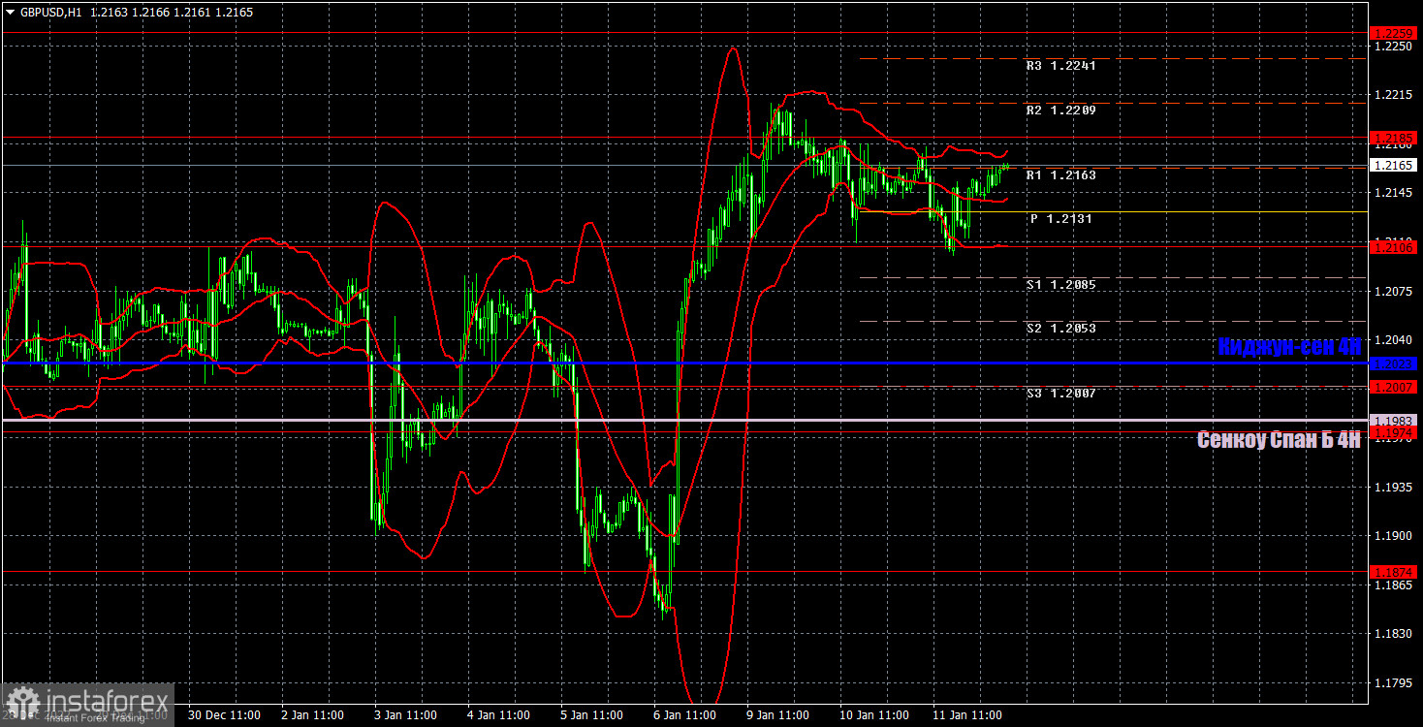Select the S1 1.2085 pivot label
This screenshot has height=727, width=1423.
1061,285
